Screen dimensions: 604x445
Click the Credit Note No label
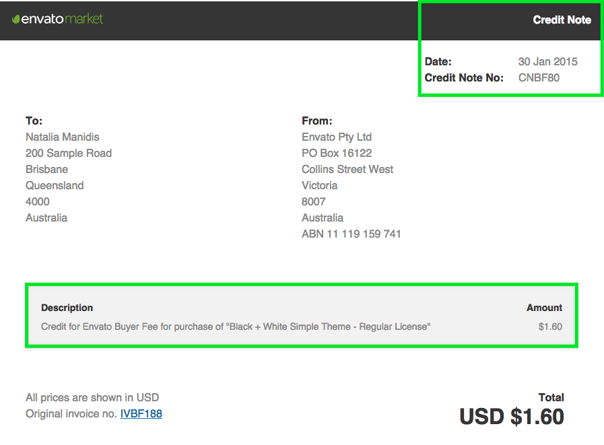click(464, 78)
